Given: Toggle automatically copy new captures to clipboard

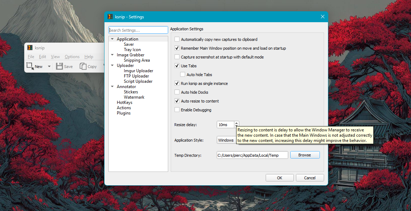Looking at the screenshot, I should [x=177, y=39].
